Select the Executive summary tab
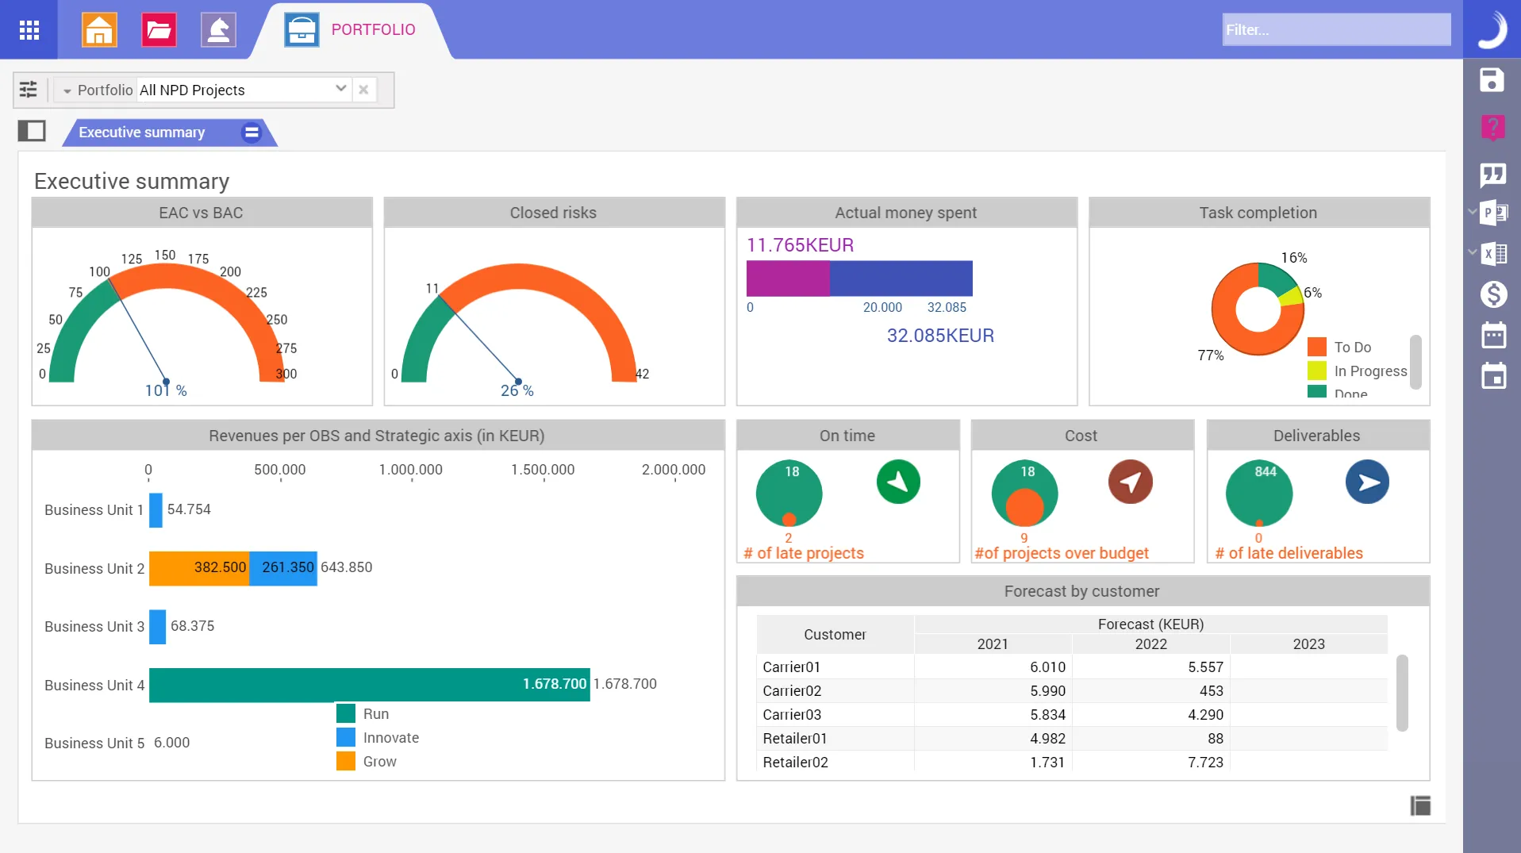The height and width of the screenshot is (853, 1521). click(142, 133)
